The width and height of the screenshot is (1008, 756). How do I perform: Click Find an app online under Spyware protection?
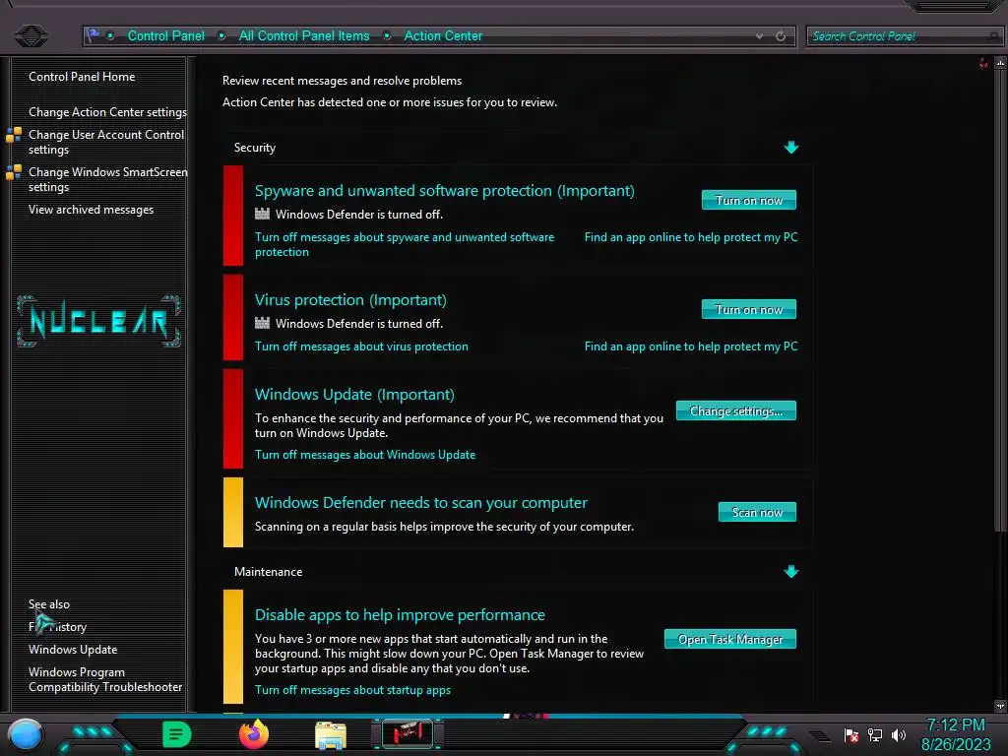pos(691,237)
